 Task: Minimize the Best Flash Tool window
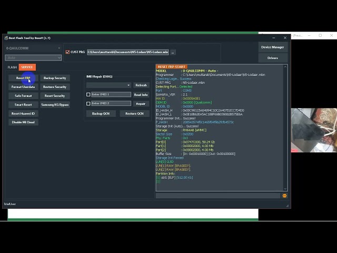point(274,38)
